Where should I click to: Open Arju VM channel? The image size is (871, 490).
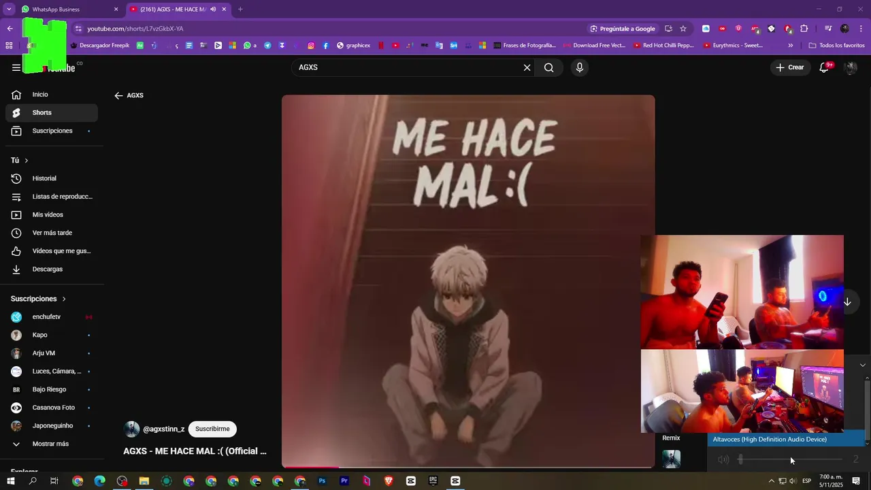pyautogui.click(x=52, y=353)
